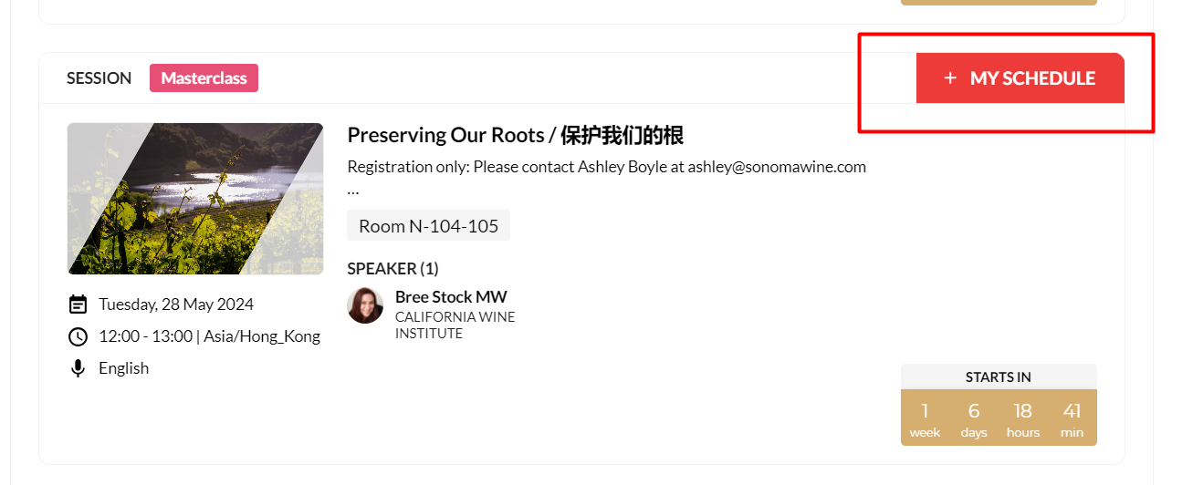Click the SESSION label in card header
The image size is (1193, 485).
pyautogui.click(x=99, y=78)
